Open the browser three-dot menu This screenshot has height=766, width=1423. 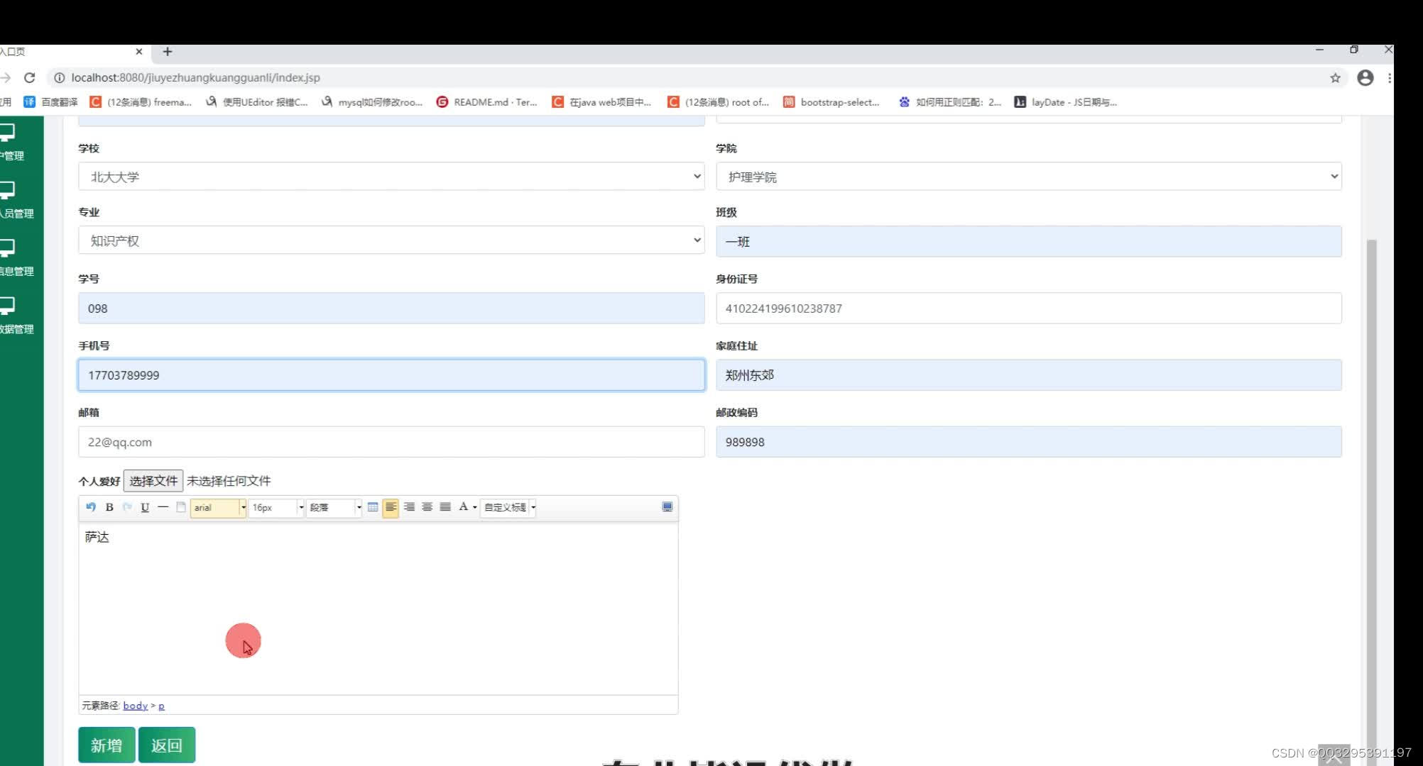[1389, 78]
